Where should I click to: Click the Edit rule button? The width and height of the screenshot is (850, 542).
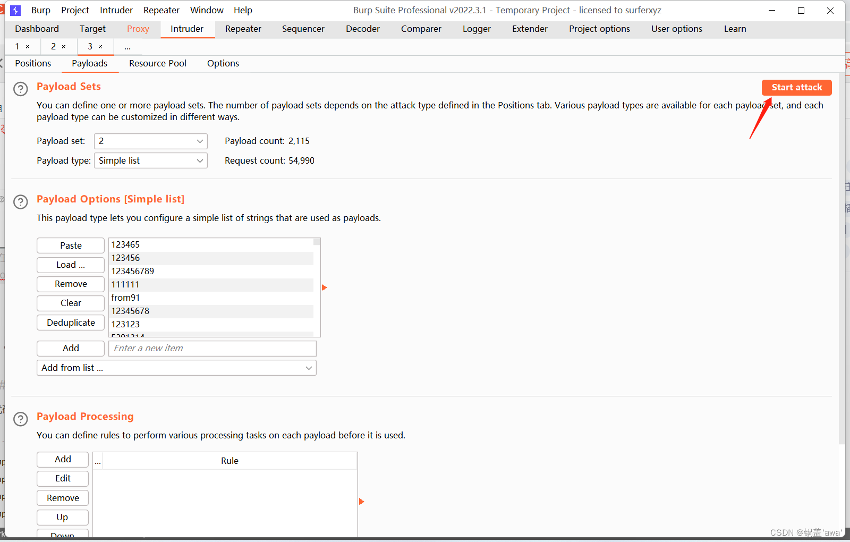63,478
